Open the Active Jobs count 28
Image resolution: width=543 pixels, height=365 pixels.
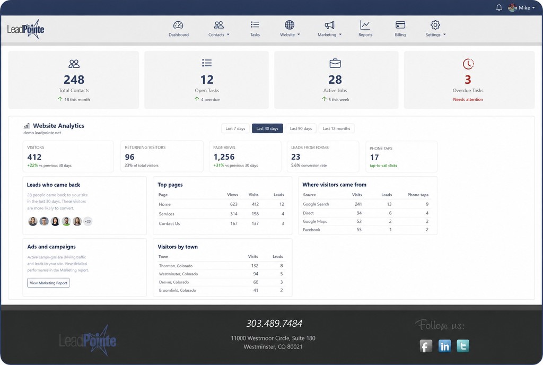[335, 80]
